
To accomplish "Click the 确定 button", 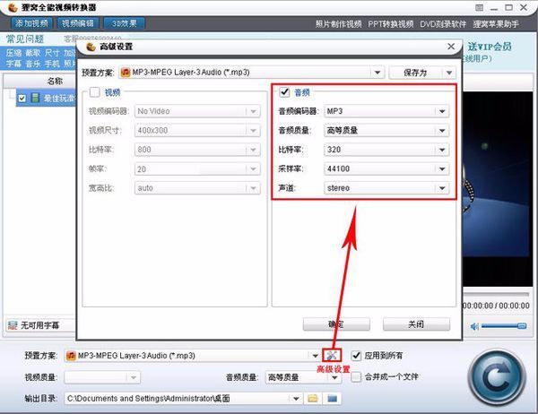I will pos(336,324).
